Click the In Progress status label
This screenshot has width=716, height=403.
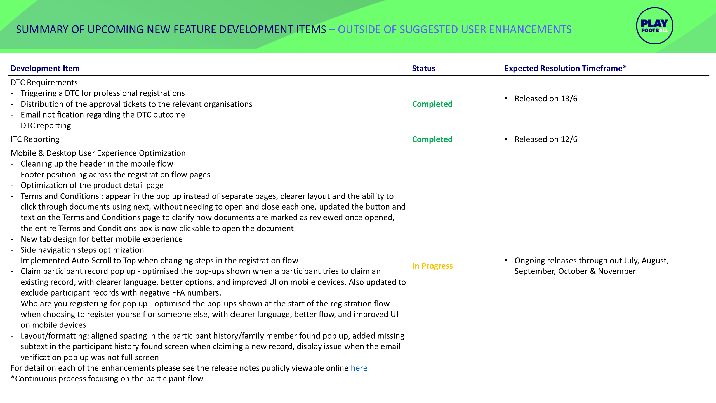coord(432,266)
